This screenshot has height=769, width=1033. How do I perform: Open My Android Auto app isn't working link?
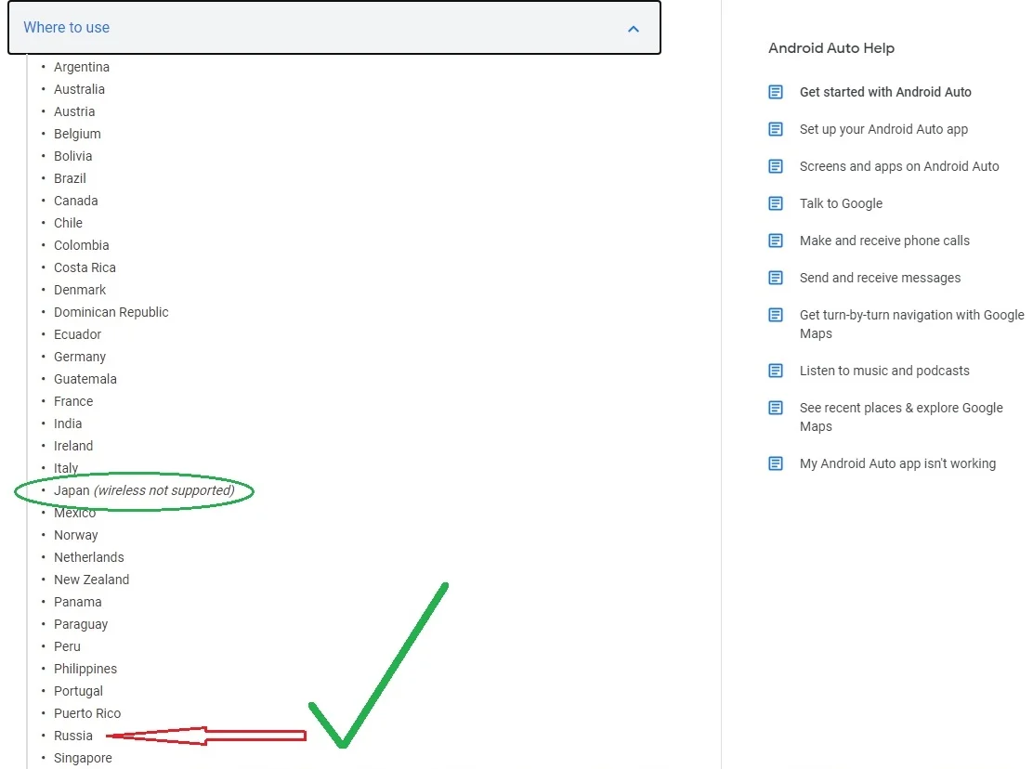[x=897, y=463]
